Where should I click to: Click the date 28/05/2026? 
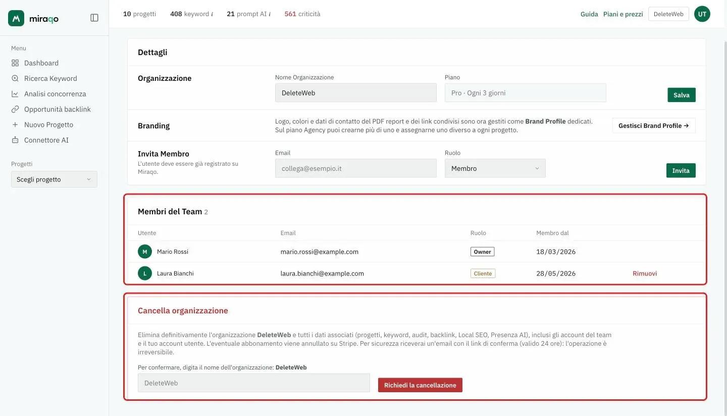tap(556, 273)
